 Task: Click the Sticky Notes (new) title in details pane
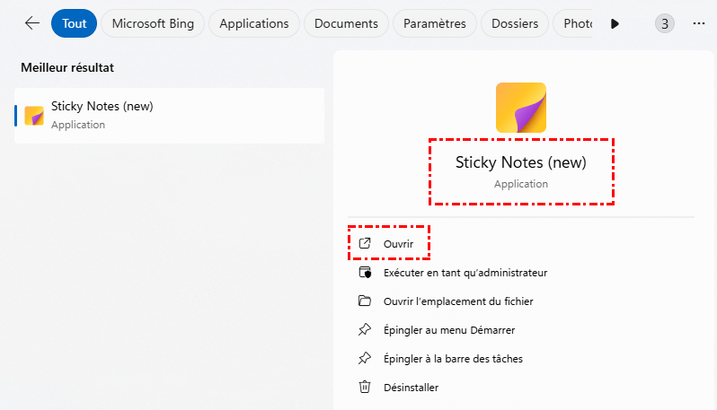[520, 163]
